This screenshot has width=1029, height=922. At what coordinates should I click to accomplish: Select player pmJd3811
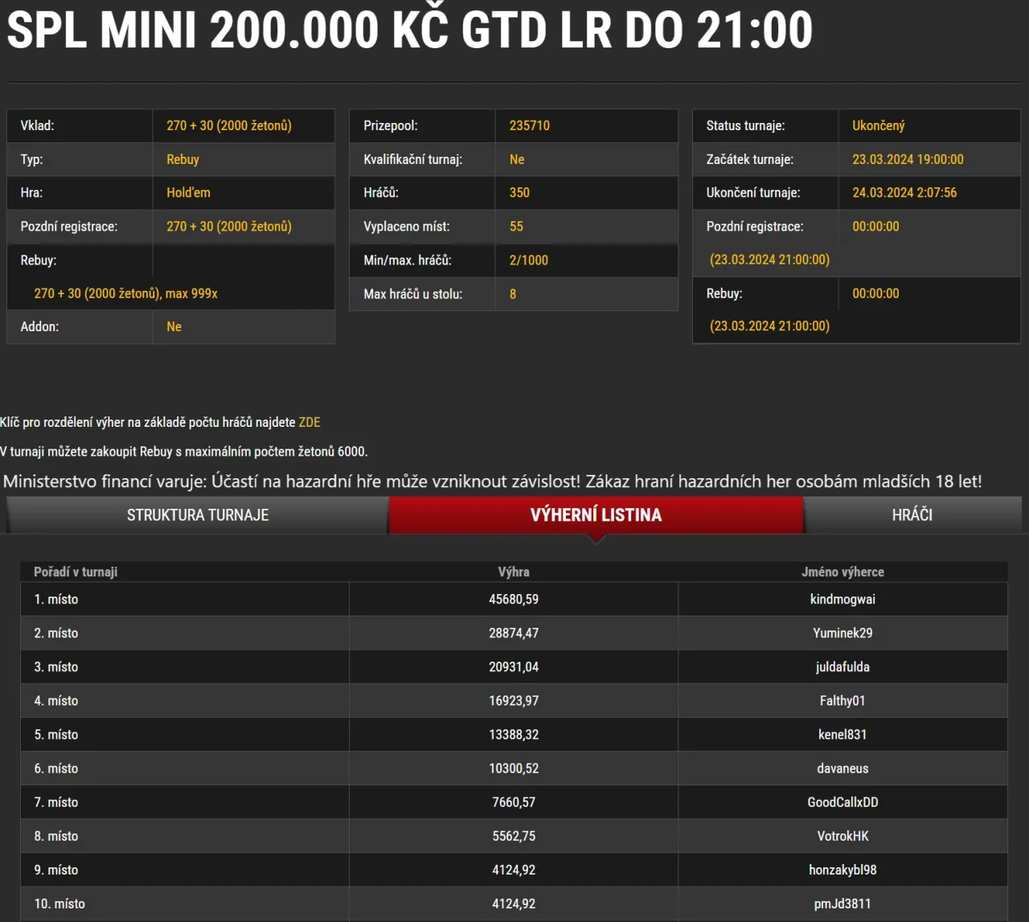(x=842, y=904)
